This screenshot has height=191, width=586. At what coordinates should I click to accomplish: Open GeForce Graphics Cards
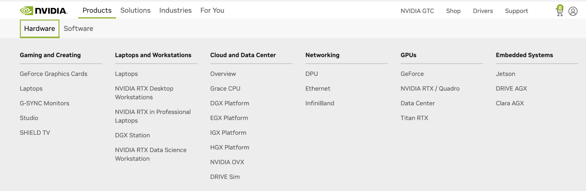tap(53, 74)
